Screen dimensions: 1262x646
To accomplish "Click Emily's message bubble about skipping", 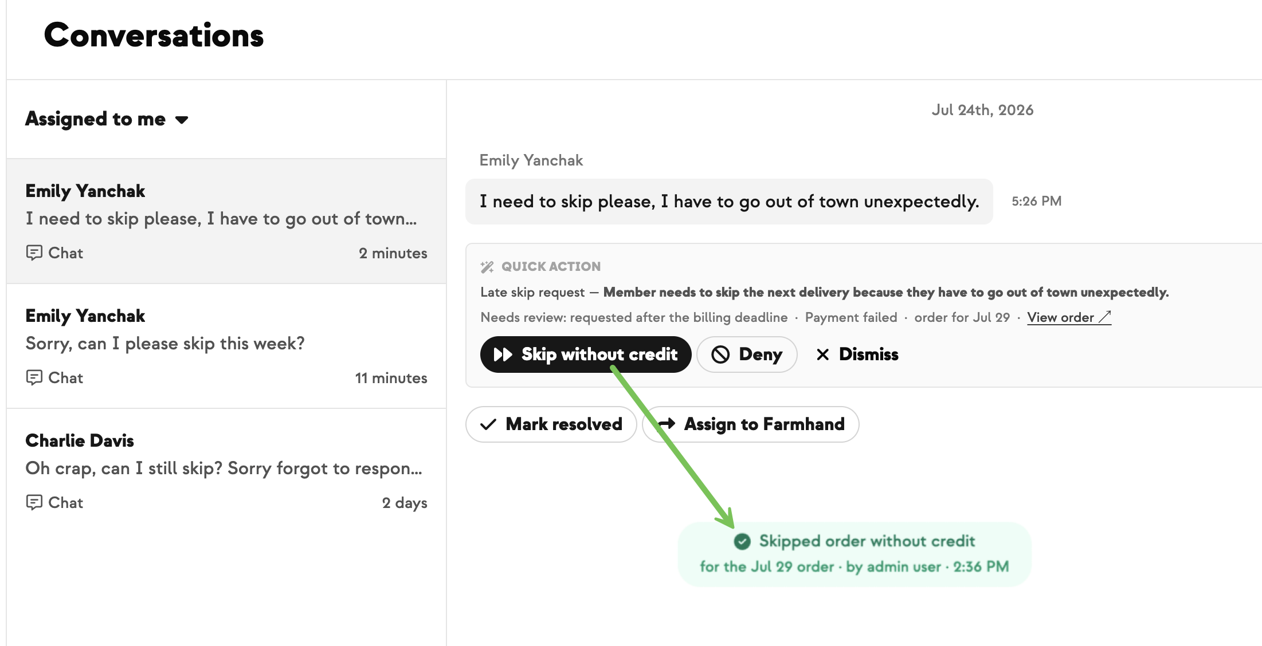I will [729, 202].
